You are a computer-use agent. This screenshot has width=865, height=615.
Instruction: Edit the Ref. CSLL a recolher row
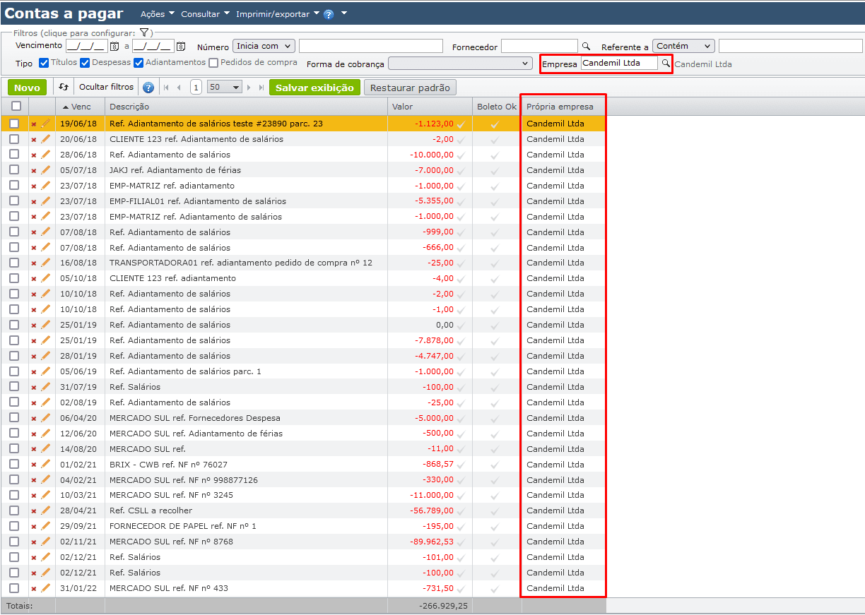click(46, 510)
